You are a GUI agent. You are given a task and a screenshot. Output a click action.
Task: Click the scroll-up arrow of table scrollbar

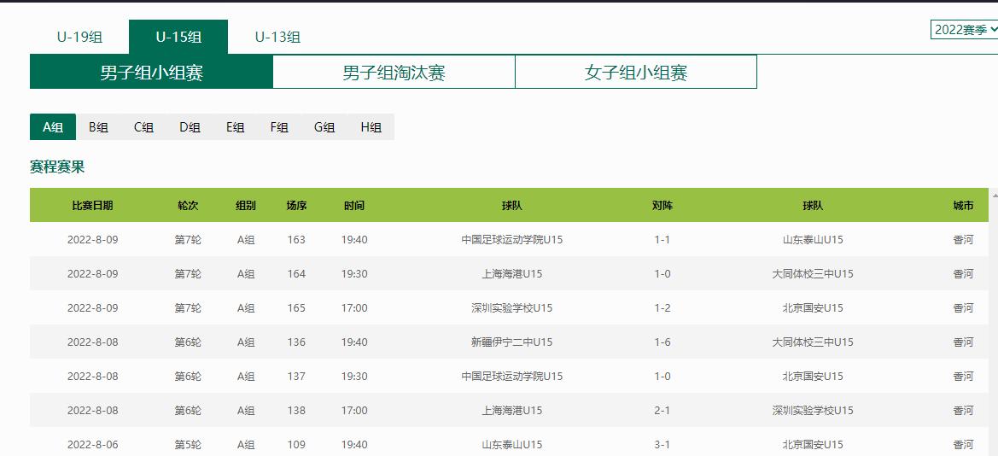[995, 195]
